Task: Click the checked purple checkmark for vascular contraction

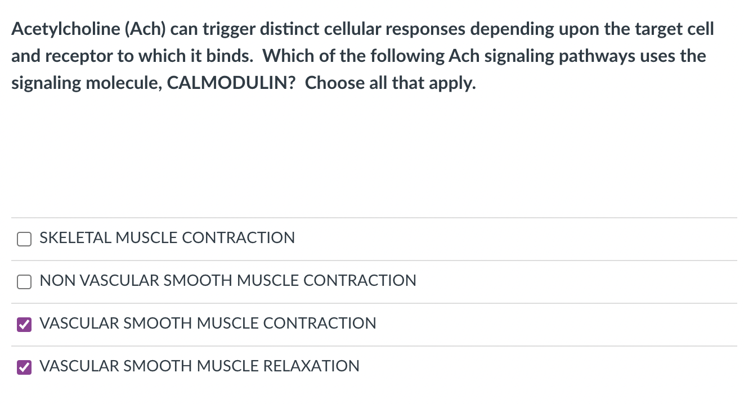Action: [24, 324]
